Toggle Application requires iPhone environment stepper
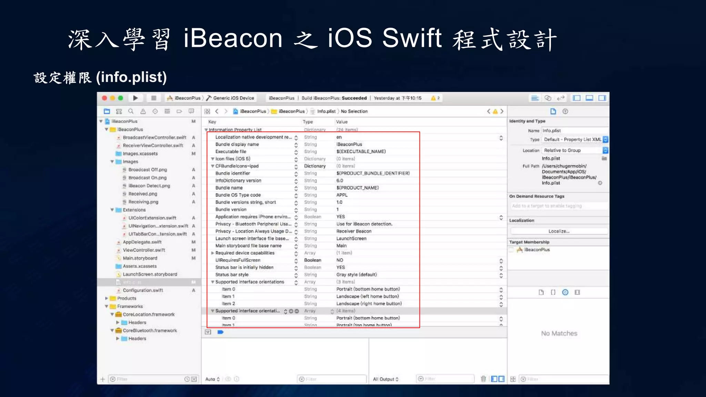 coord(501,217)
